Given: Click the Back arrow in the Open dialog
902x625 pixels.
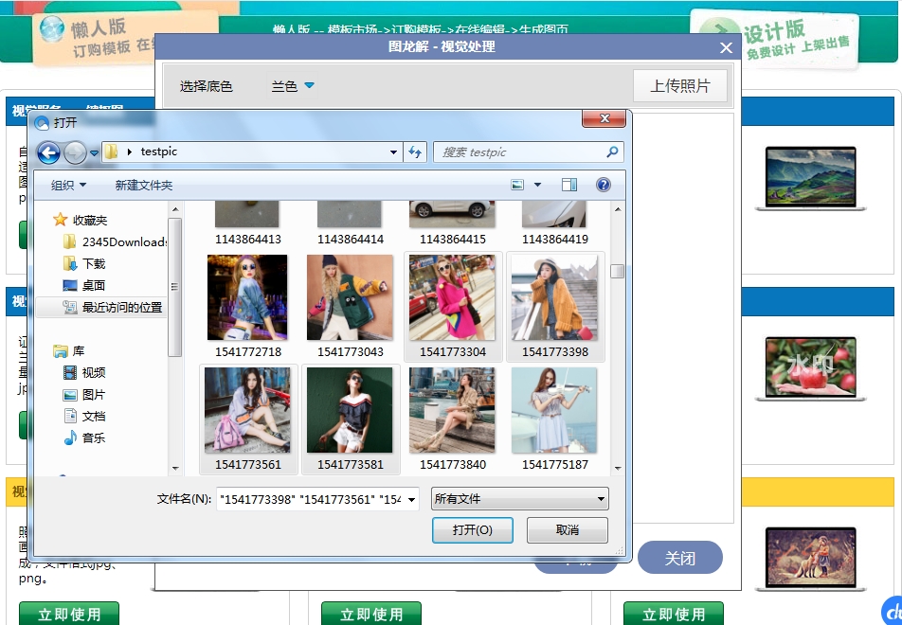Looking at the screenshot, I should coord(49,153).
